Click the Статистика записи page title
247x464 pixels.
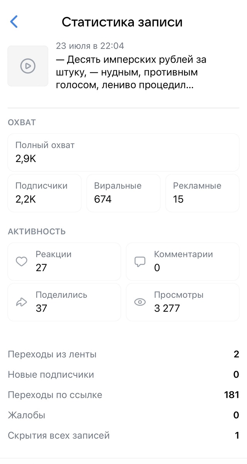click(122, 22)
